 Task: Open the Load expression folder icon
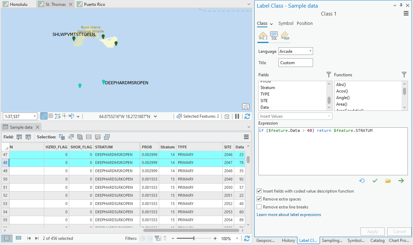click(x=388, y=180)
